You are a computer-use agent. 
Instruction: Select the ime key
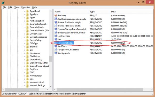[x=32, y=79]
